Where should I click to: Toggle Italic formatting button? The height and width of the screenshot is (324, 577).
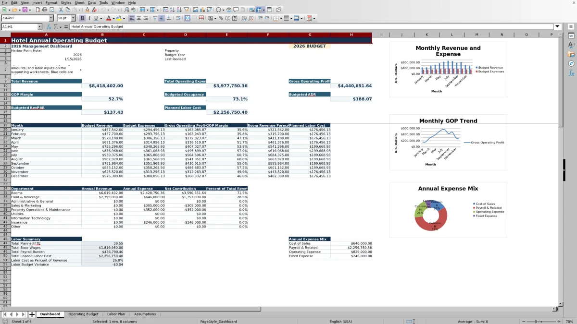point(89,18)
